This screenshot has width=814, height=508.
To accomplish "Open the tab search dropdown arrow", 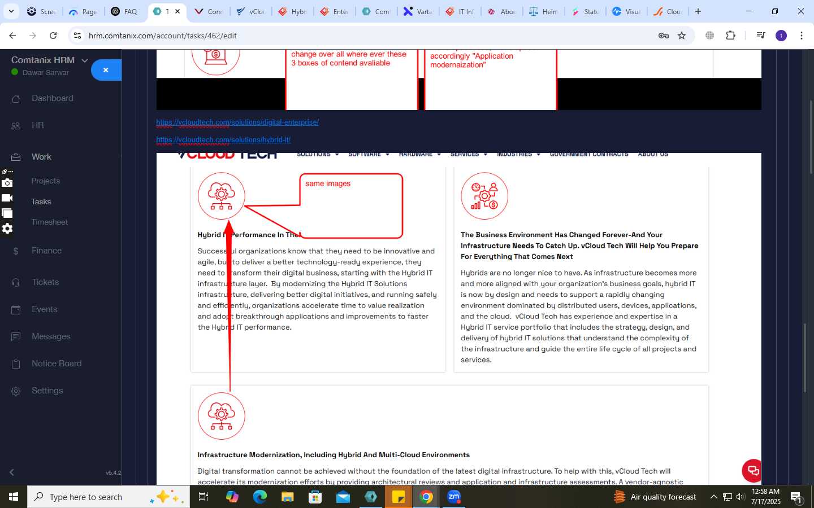I will click(x=11, y=11).
